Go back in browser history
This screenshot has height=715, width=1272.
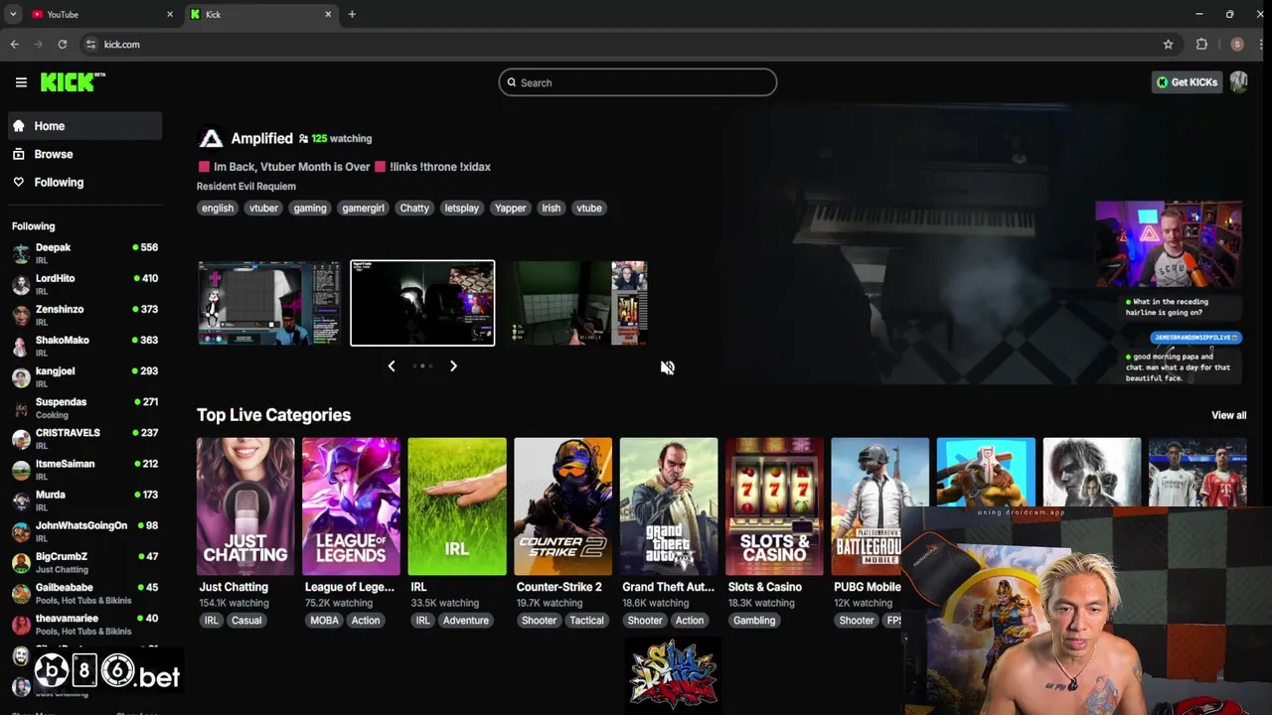(x=14, y=44)
